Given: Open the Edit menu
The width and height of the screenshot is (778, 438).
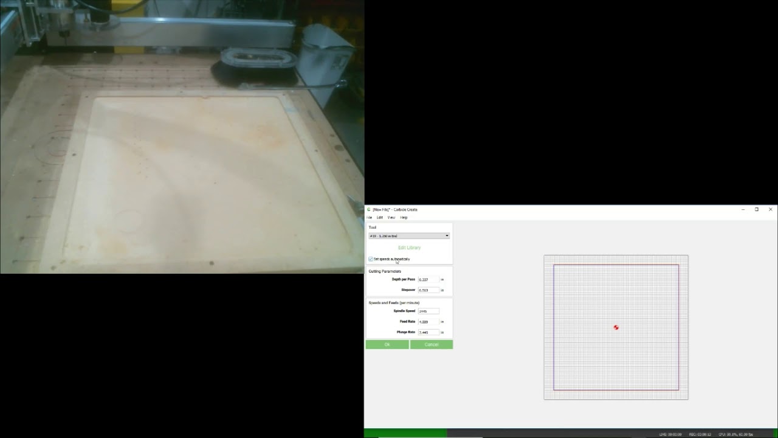Looking at the screenshot, I should pyautogui.click(x=380, y=217).
